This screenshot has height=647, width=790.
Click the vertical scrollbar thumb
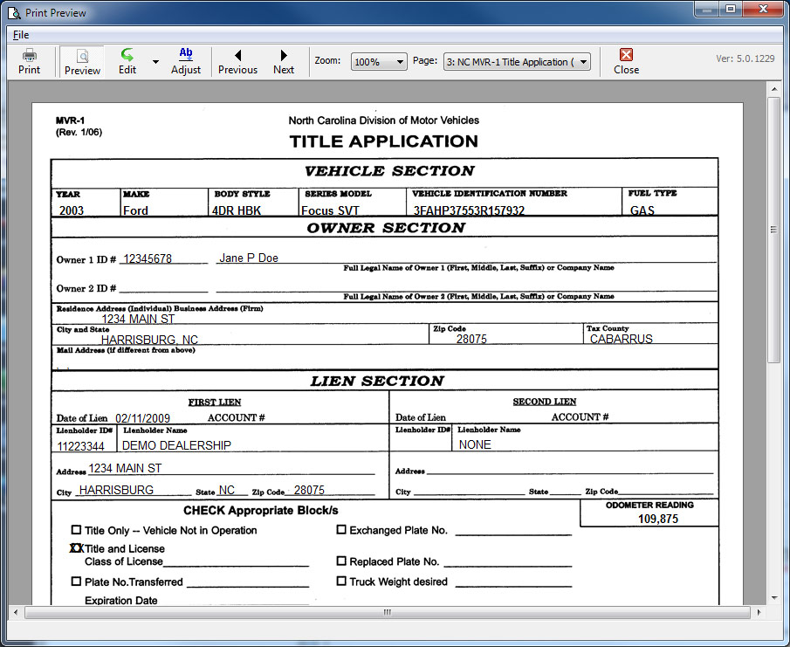[x=774, y=230]
